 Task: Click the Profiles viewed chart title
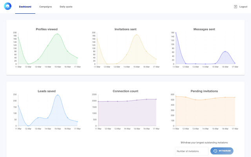point(47,29)
